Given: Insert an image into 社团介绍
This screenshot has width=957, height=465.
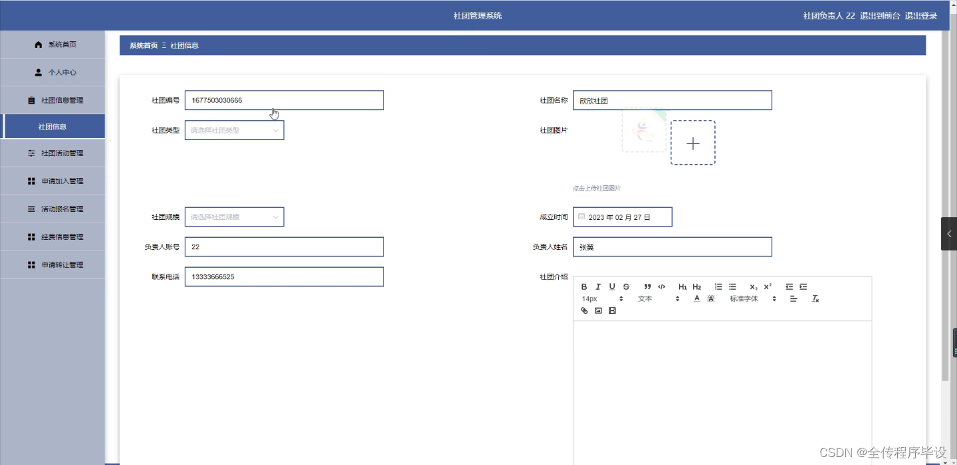Looking at the screenshot, I should click(x=598, y=310).
